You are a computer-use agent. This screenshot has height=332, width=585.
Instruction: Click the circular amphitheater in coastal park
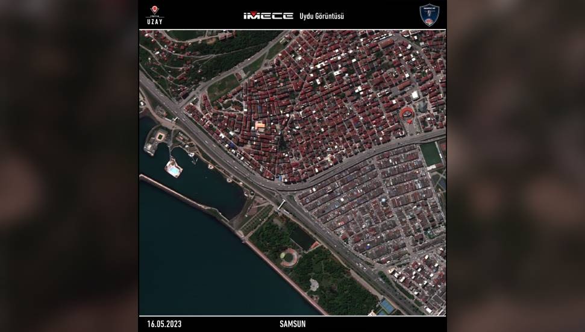[x=289, y=258]
